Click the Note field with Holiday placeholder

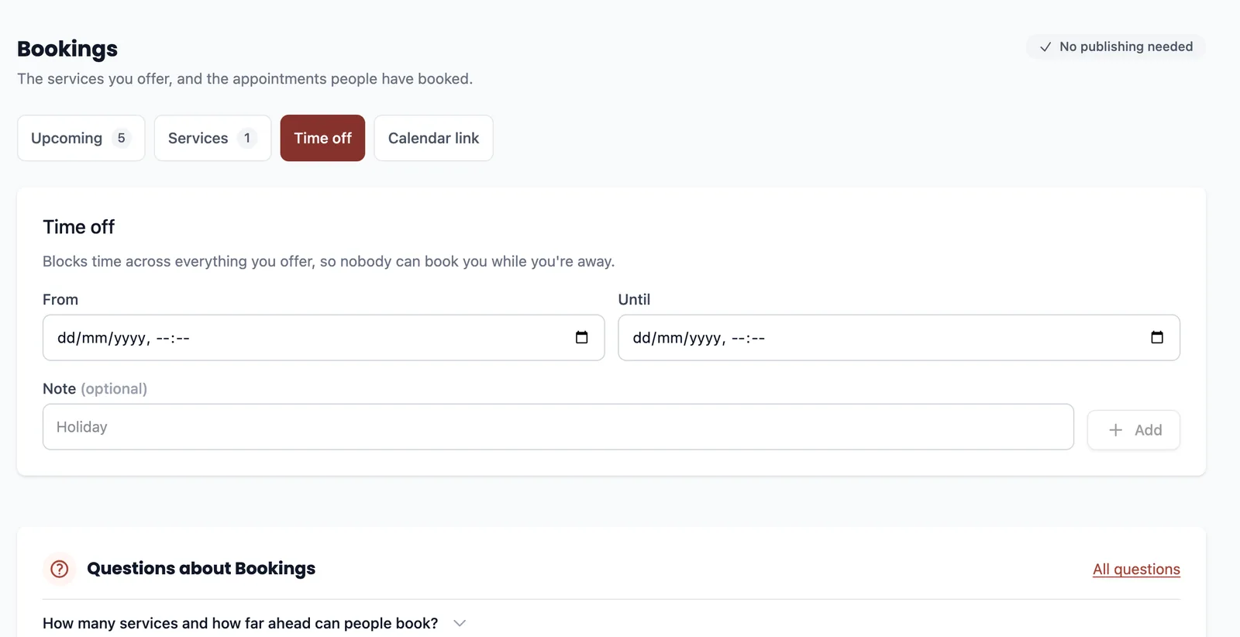558,427
